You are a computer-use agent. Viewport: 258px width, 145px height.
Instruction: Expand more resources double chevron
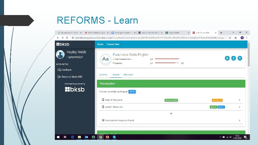(171, 113)
